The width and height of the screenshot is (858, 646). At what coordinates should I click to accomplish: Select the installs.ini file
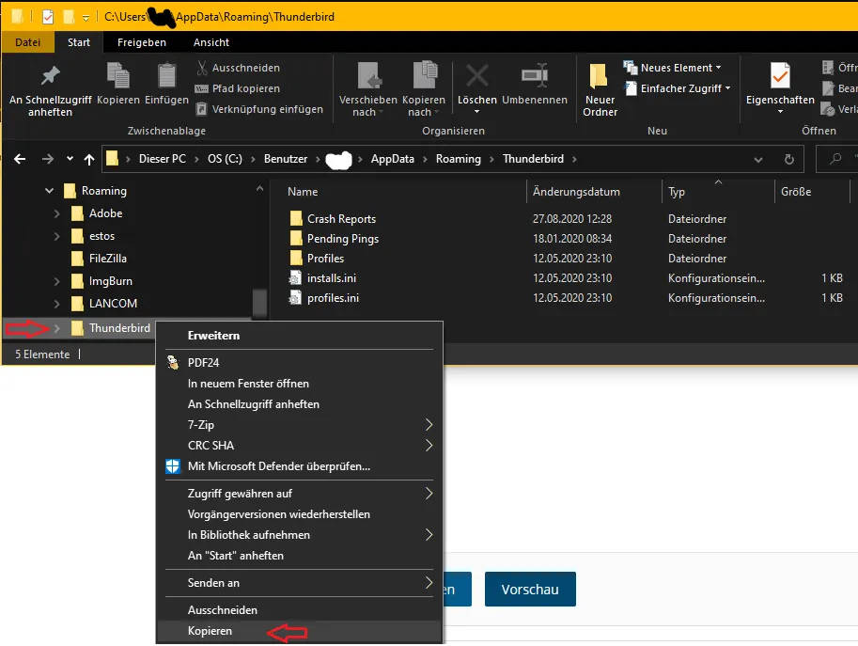click(332, 278)
